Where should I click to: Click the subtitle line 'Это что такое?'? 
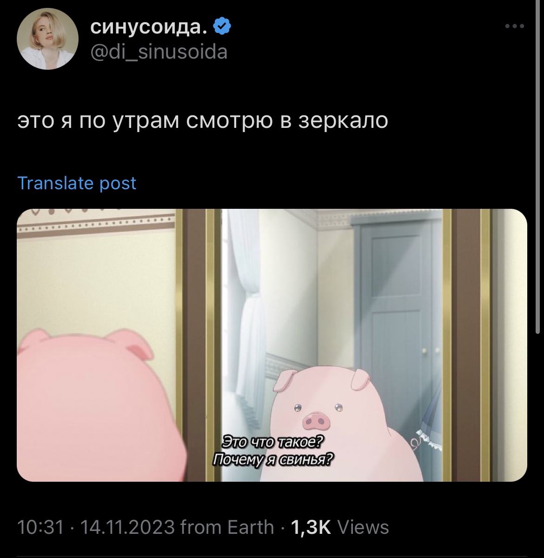[x=273, y=442]
